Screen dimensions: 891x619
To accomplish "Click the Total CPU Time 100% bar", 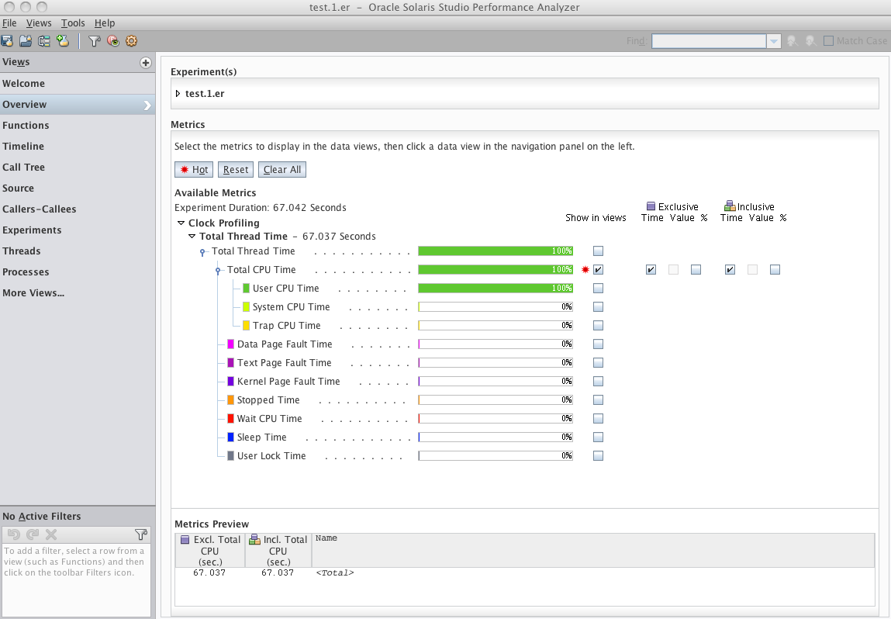I will (496, 269).
